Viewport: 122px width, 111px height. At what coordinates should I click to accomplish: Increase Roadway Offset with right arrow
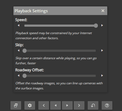click(102, 76)
